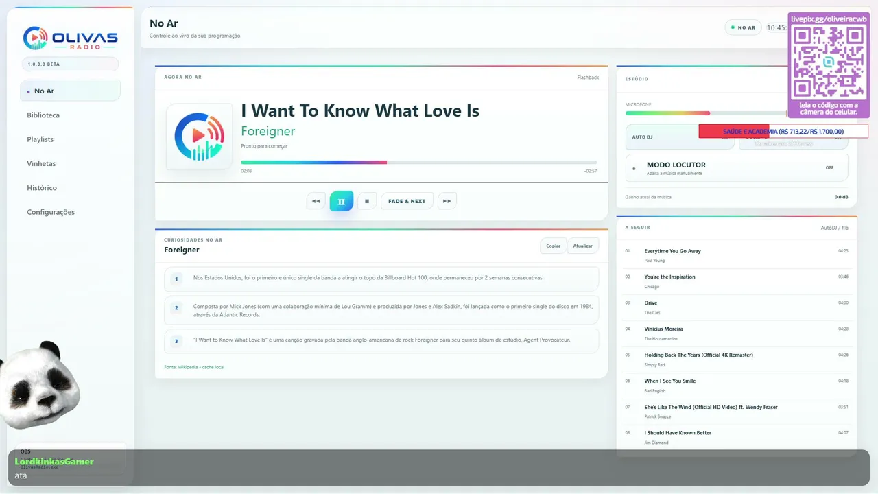Click the Fonte: Wikipedia + cache local text
878x494 pixels.
point(194,367)
